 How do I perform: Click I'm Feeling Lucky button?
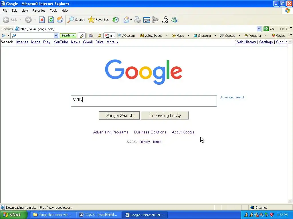[x=165, y=115]
